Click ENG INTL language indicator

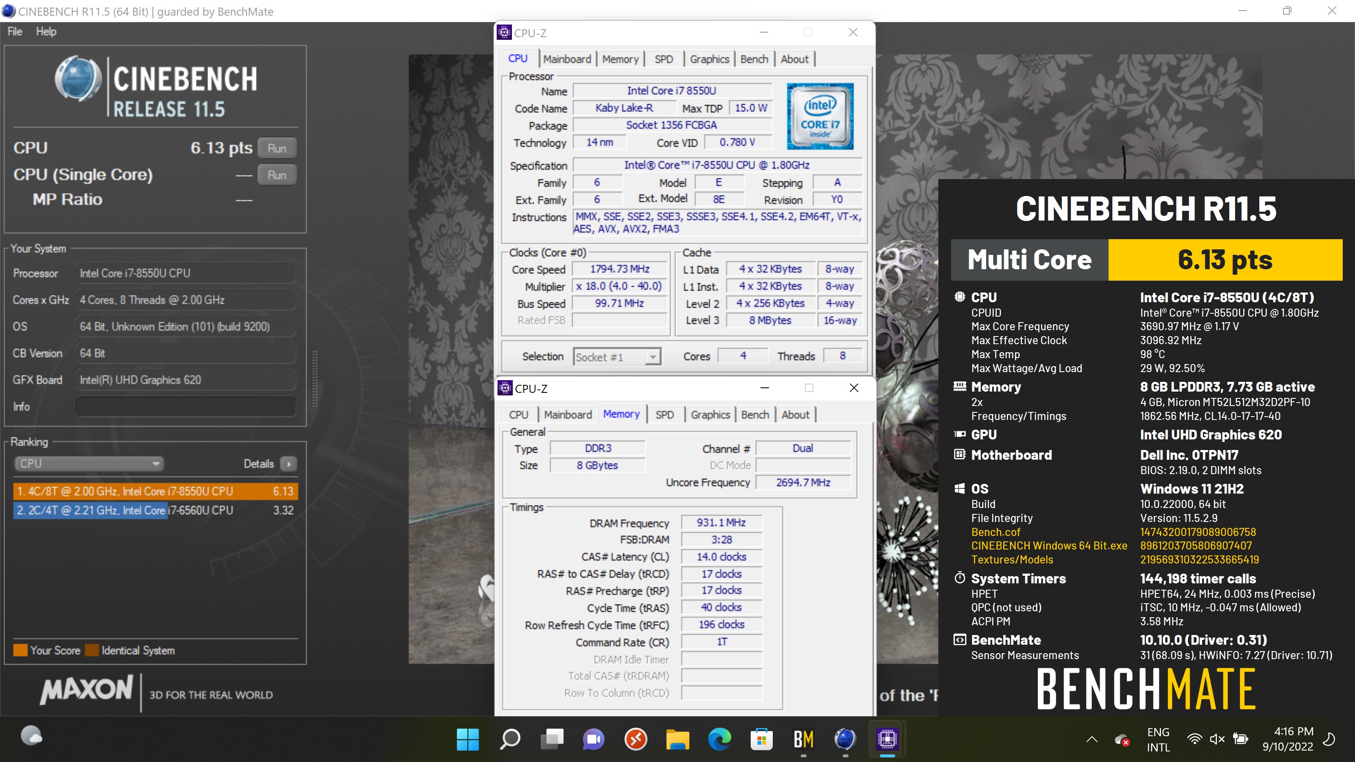[x=1158, y=740]
